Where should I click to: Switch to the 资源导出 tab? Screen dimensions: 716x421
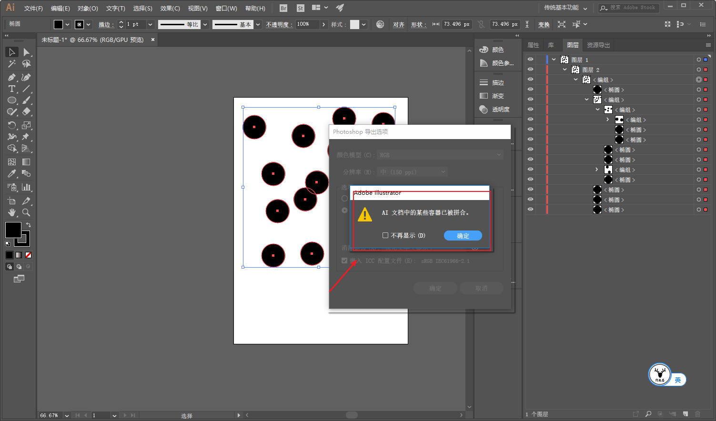pos(598,45)
